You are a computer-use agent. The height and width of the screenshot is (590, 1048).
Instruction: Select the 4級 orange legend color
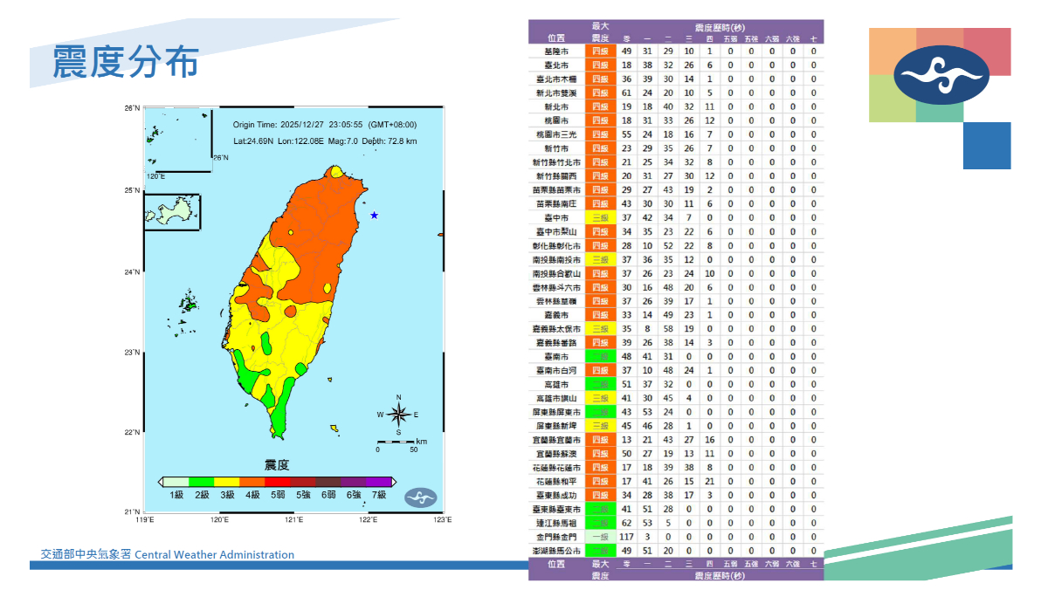click(252, 481)
